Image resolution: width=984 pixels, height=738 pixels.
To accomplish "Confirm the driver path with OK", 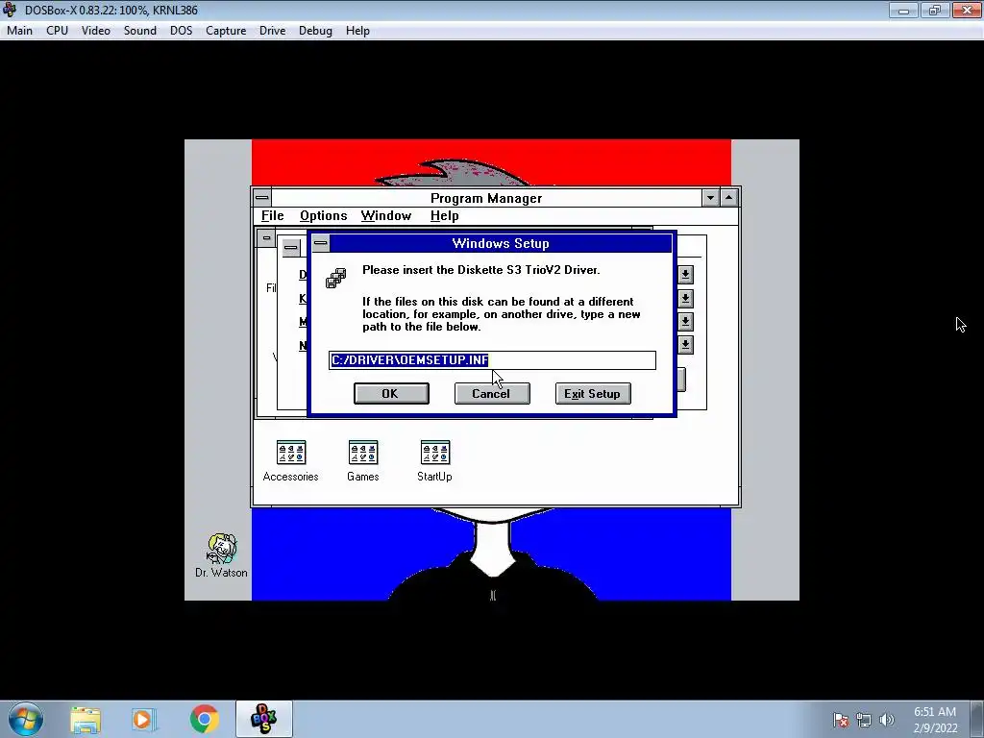I will (x=392, y=393).
